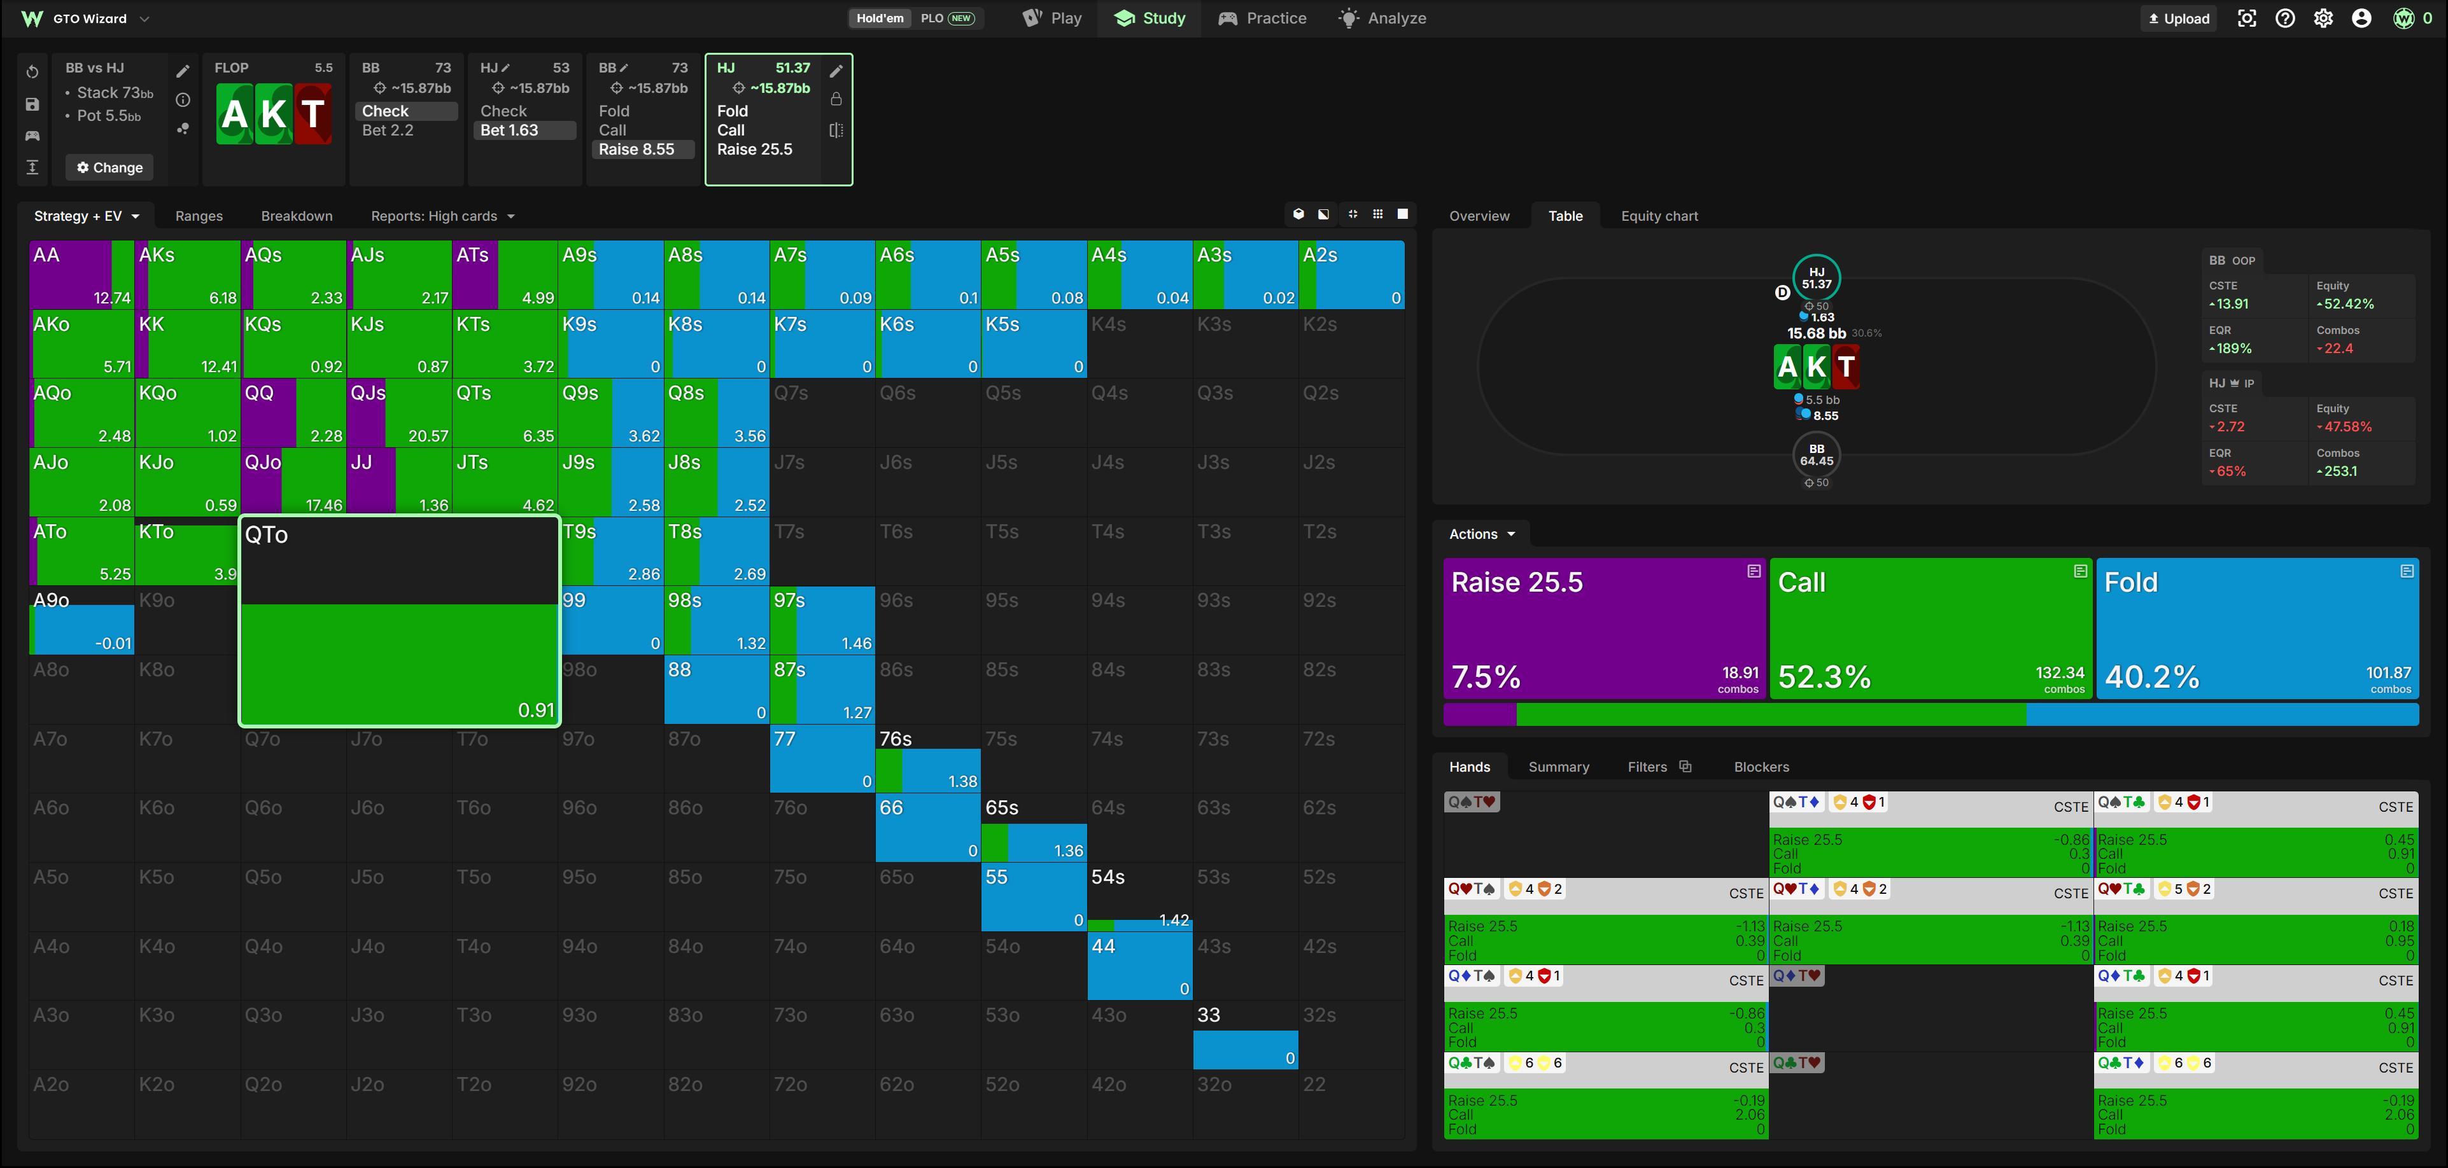2448x1168 pixels.
Task: Click the reset spot icon in left sidebar
Action: 32,72
